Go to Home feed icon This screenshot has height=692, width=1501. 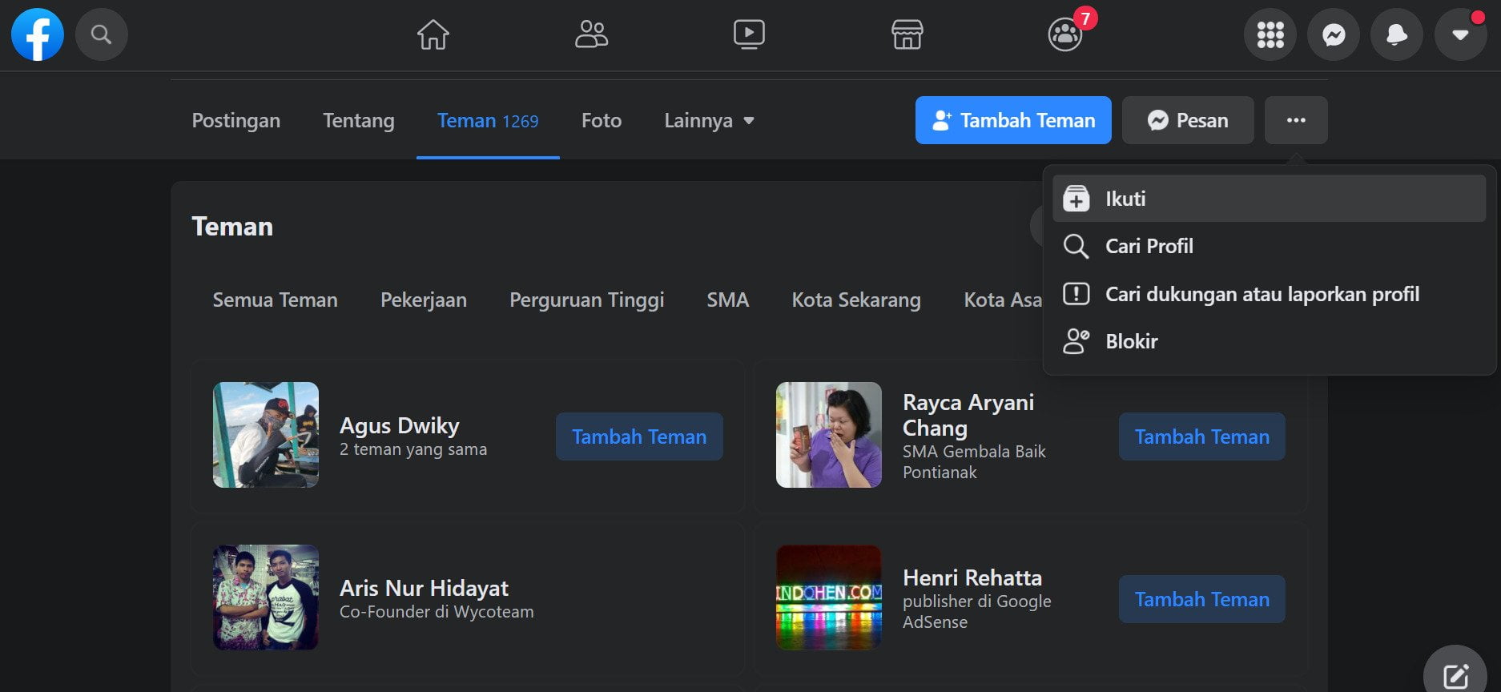433,34
